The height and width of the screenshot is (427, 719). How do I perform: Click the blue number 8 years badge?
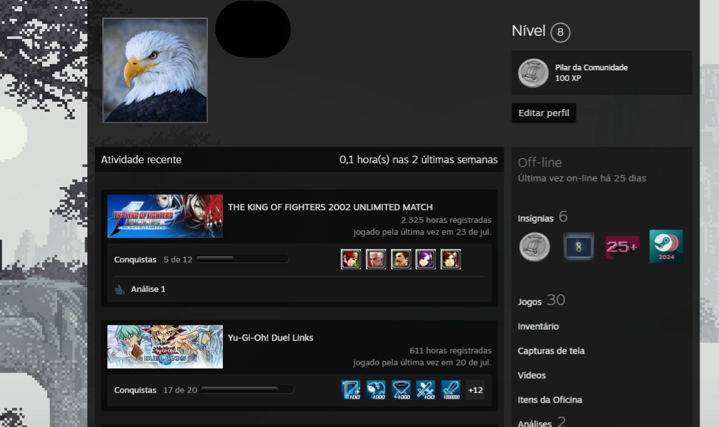pyautogui.click(x=578, y=247)
